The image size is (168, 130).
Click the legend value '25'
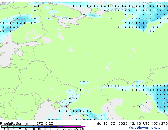point(51,129)
